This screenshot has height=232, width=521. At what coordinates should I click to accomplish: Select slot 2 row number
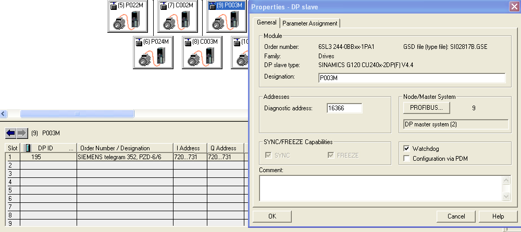click(x=13, y=165)
